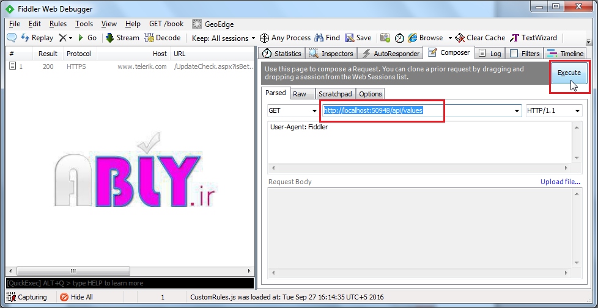Viewport: 598px width, 308px height.
Task: Replay the selected session
Action: [37, 38]
